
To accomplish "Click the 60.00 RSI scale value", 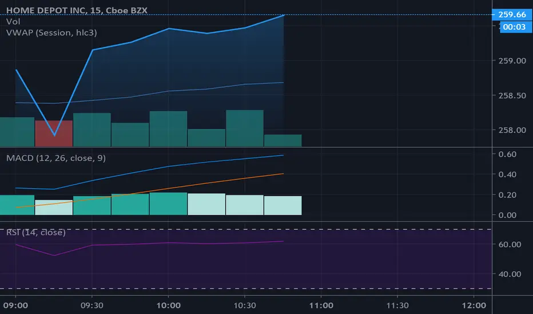I will (x=510, y=244).
